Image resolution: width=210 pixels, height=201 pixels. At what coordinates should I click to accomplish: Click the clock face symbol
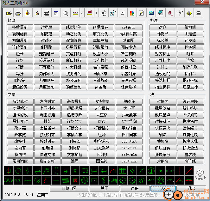click(x=85, y=180)
